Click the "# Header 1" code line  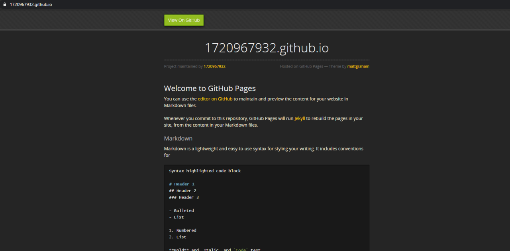pyautogui.click(x=182, y=184)
